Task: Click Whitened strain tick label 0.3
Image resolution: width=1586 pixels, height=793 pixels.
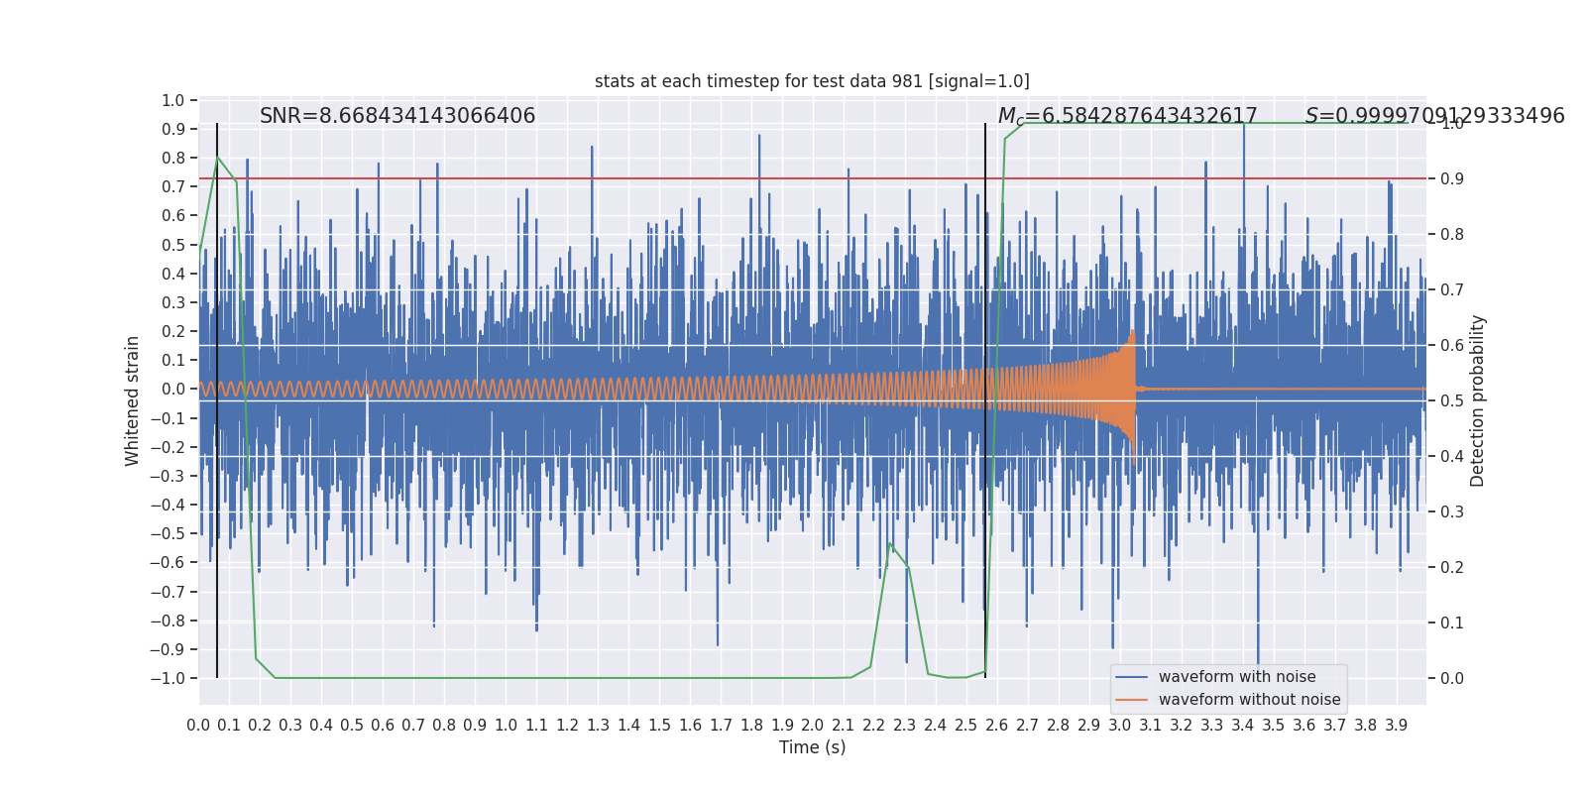Action: pos(173,302)
